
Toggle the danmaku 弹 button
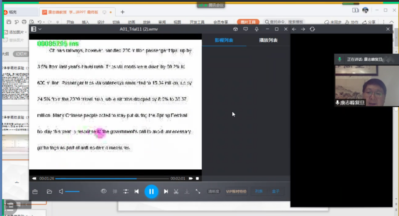point(115,191)
